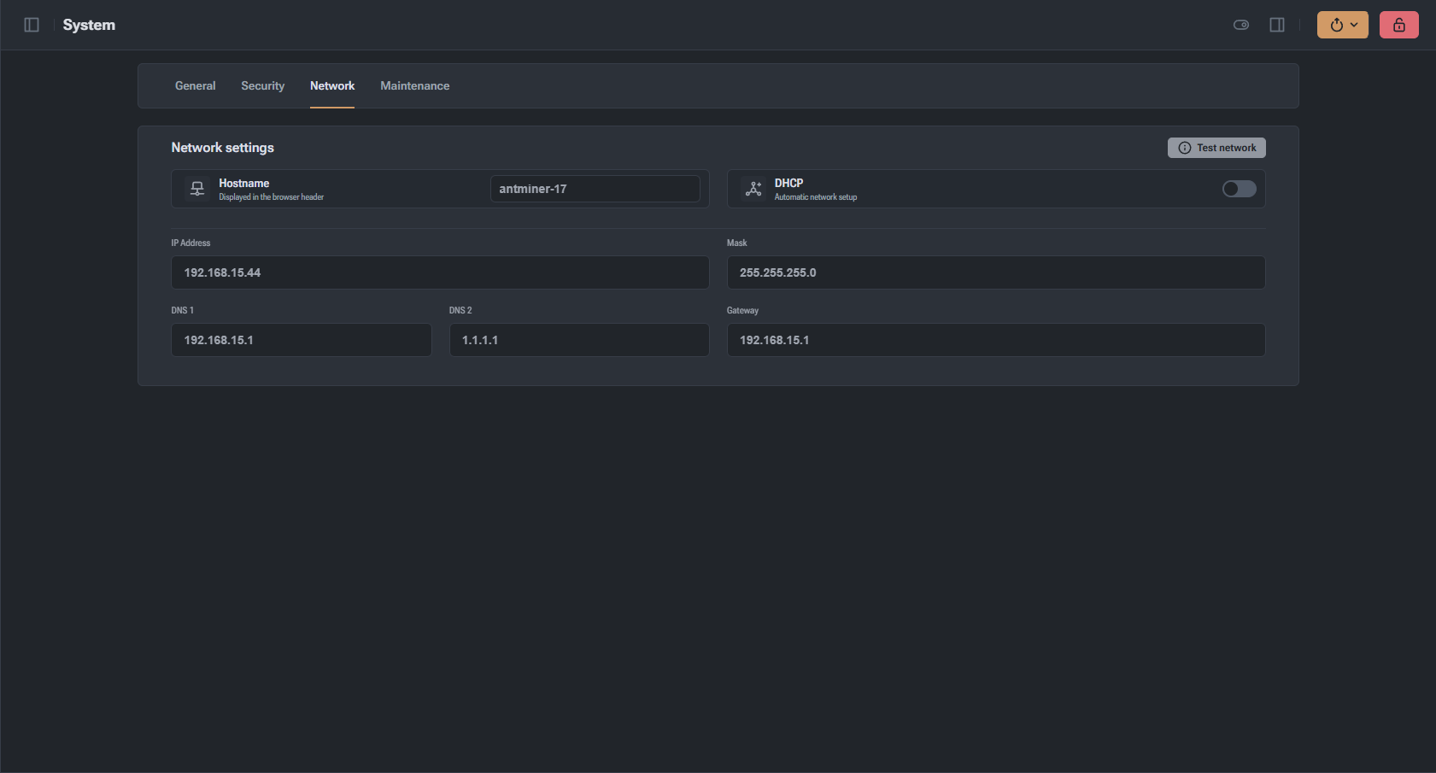Click the DNS 2 label

coord(460,310)
